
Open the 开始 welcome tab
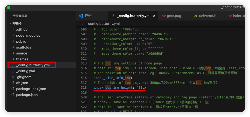[88, 16]
